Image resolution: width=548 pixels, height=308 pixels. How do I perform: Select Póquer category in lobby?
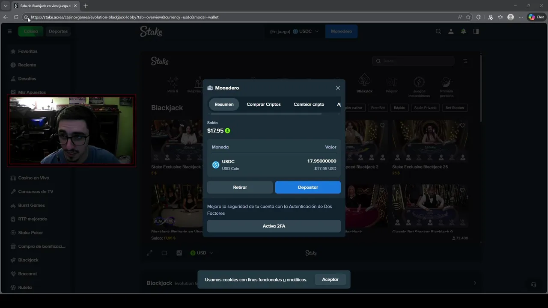coord(392,85)
